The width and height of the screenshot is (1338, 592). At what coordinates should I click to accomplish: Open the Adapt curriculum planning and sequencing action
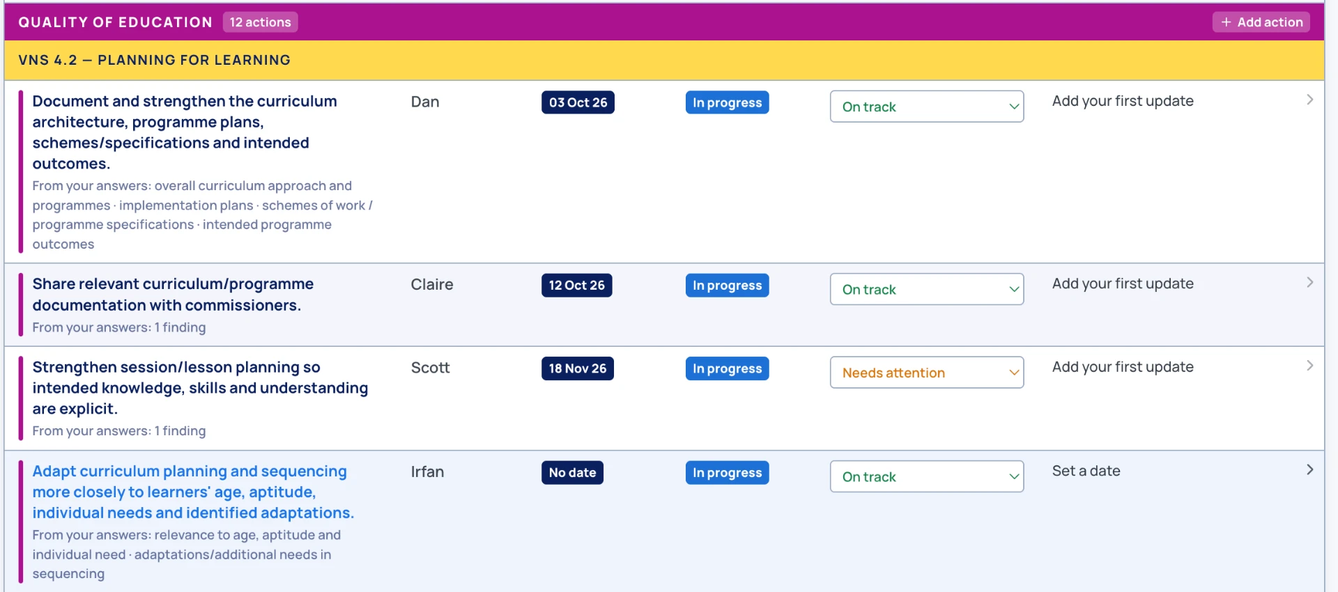point(193,492)
